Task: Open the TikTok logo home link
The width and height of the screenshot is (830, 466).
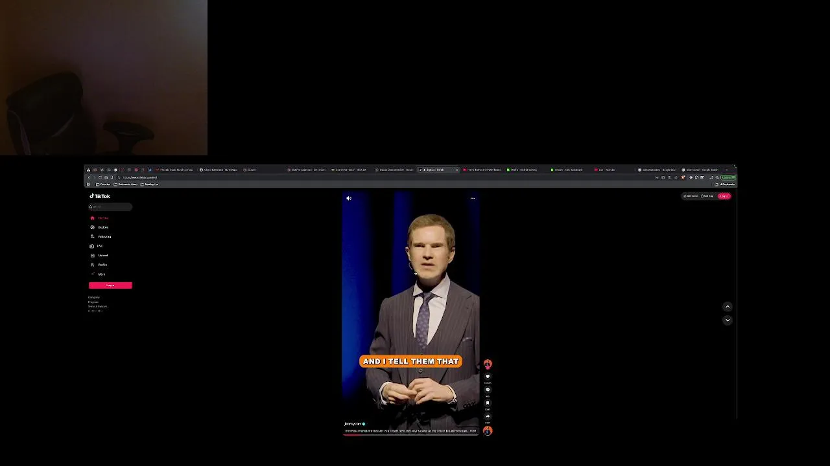Action: point(100,196)
